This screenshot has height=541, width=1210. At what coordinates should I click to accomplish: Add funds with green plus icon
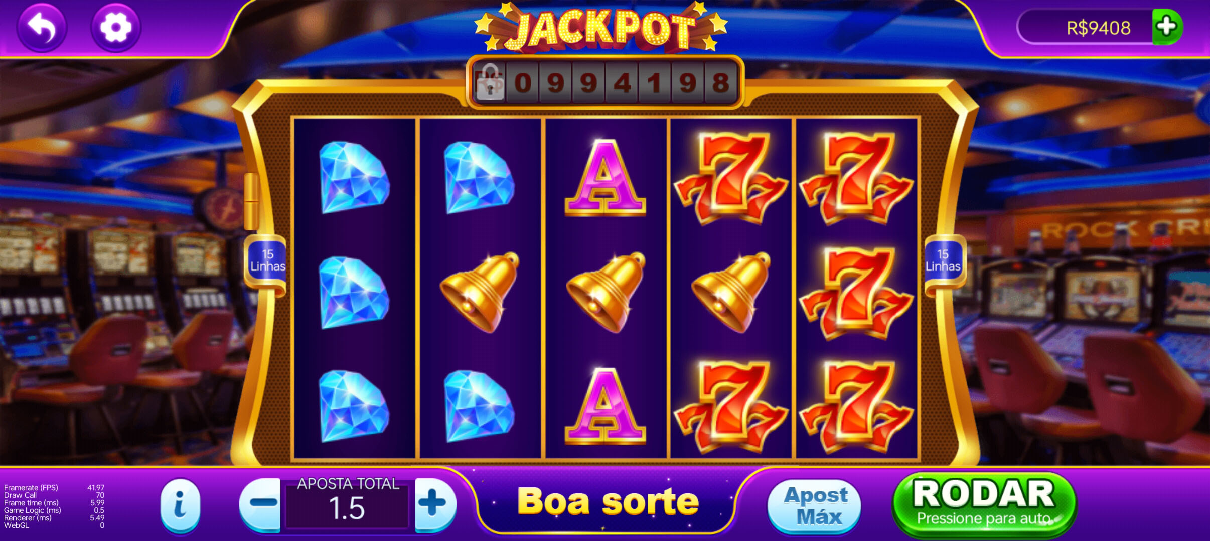(1167, 27)
